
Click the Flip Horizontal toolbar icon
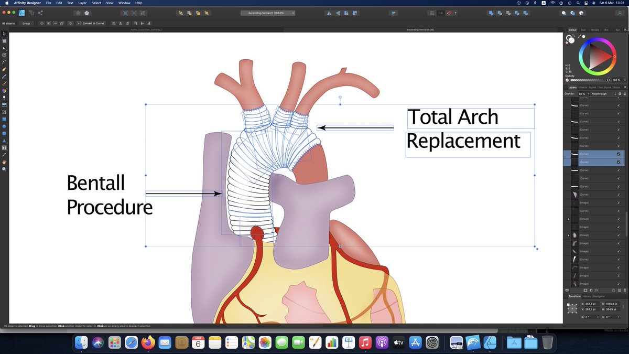tap(329, 13)
